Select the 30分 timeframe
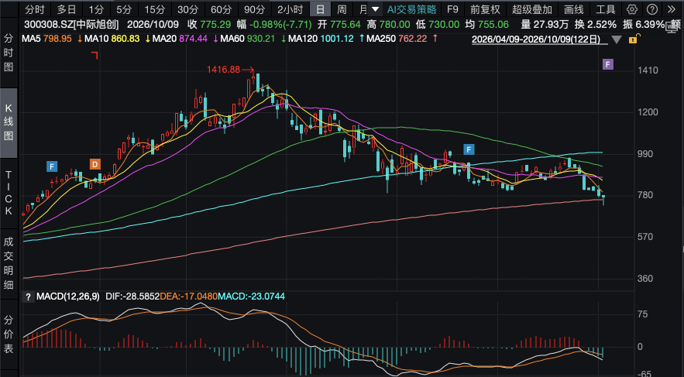Image resolution: width=684 pixels, height=377 pixels. 187,9
